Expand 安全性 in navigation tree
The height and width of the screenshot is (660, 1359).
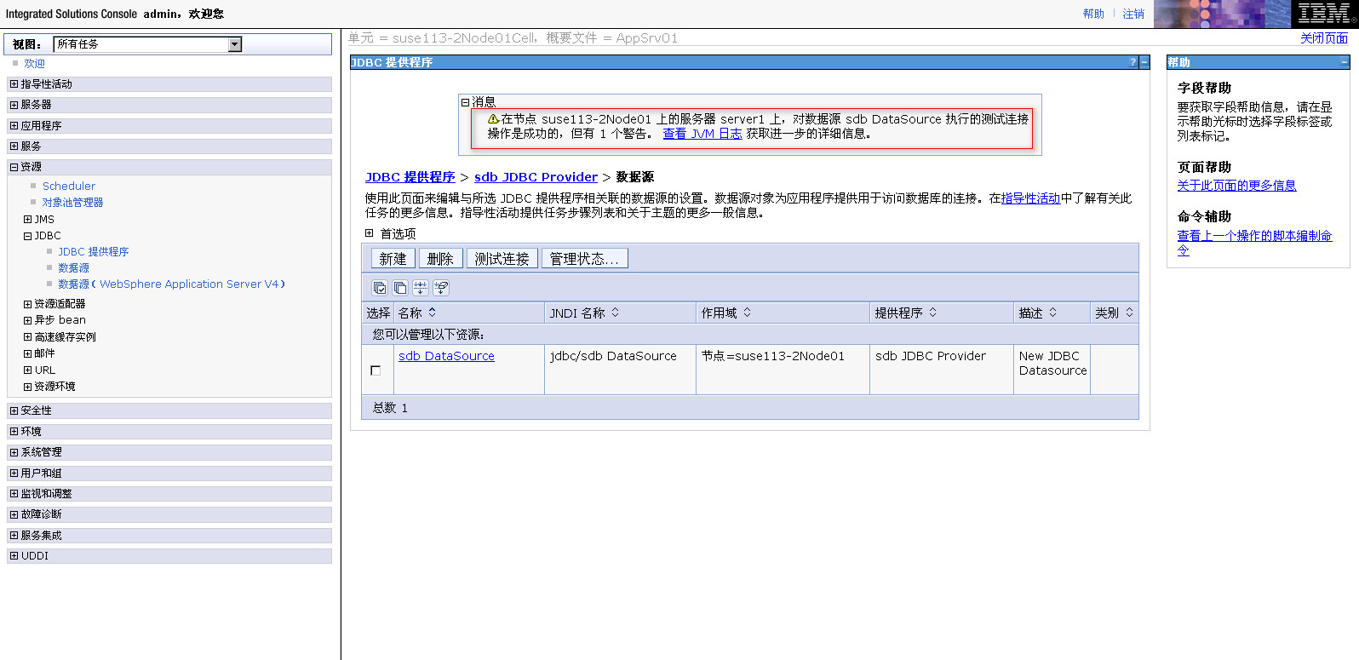(x=14, y=410)
